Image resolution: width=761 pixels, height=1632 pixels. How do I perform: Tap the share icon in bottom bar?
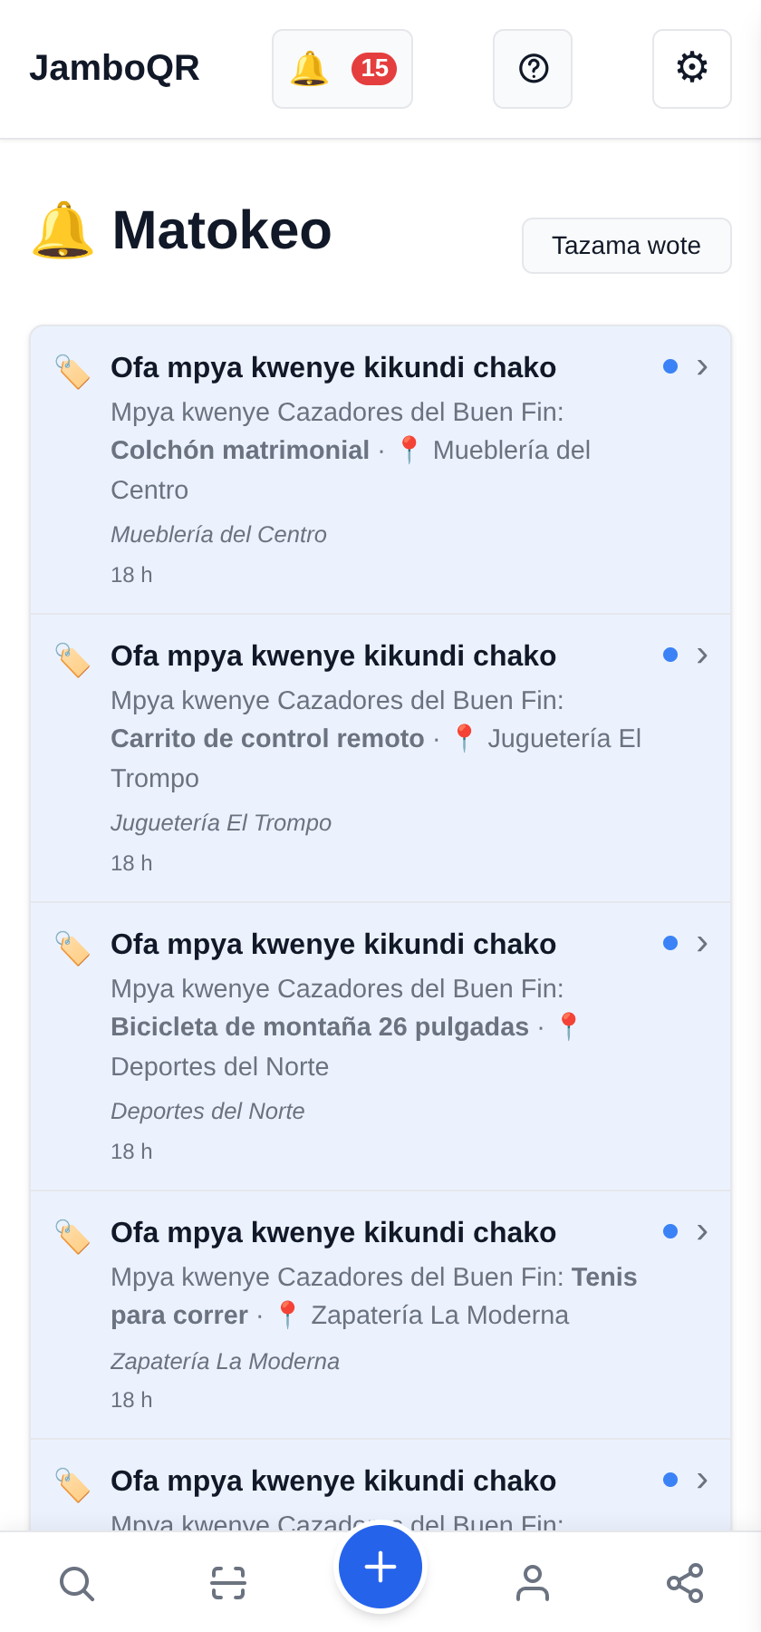pos(685,1583)
